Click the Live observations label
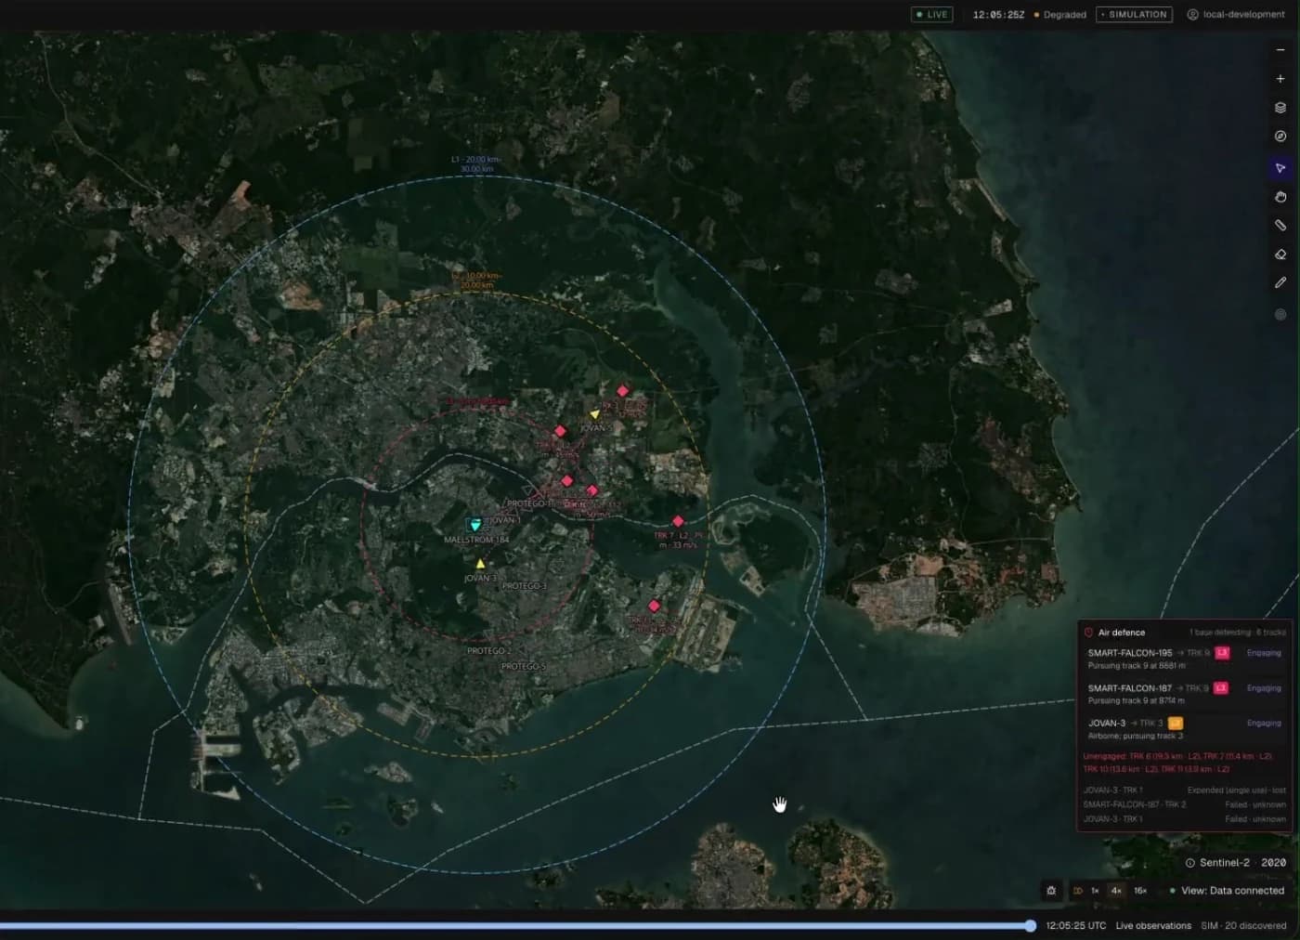 click(1153, 926)
